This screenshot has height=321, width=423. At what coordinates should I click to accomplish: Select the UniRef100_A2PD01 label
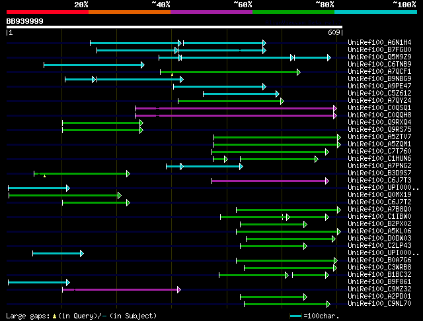click(379, 297)
